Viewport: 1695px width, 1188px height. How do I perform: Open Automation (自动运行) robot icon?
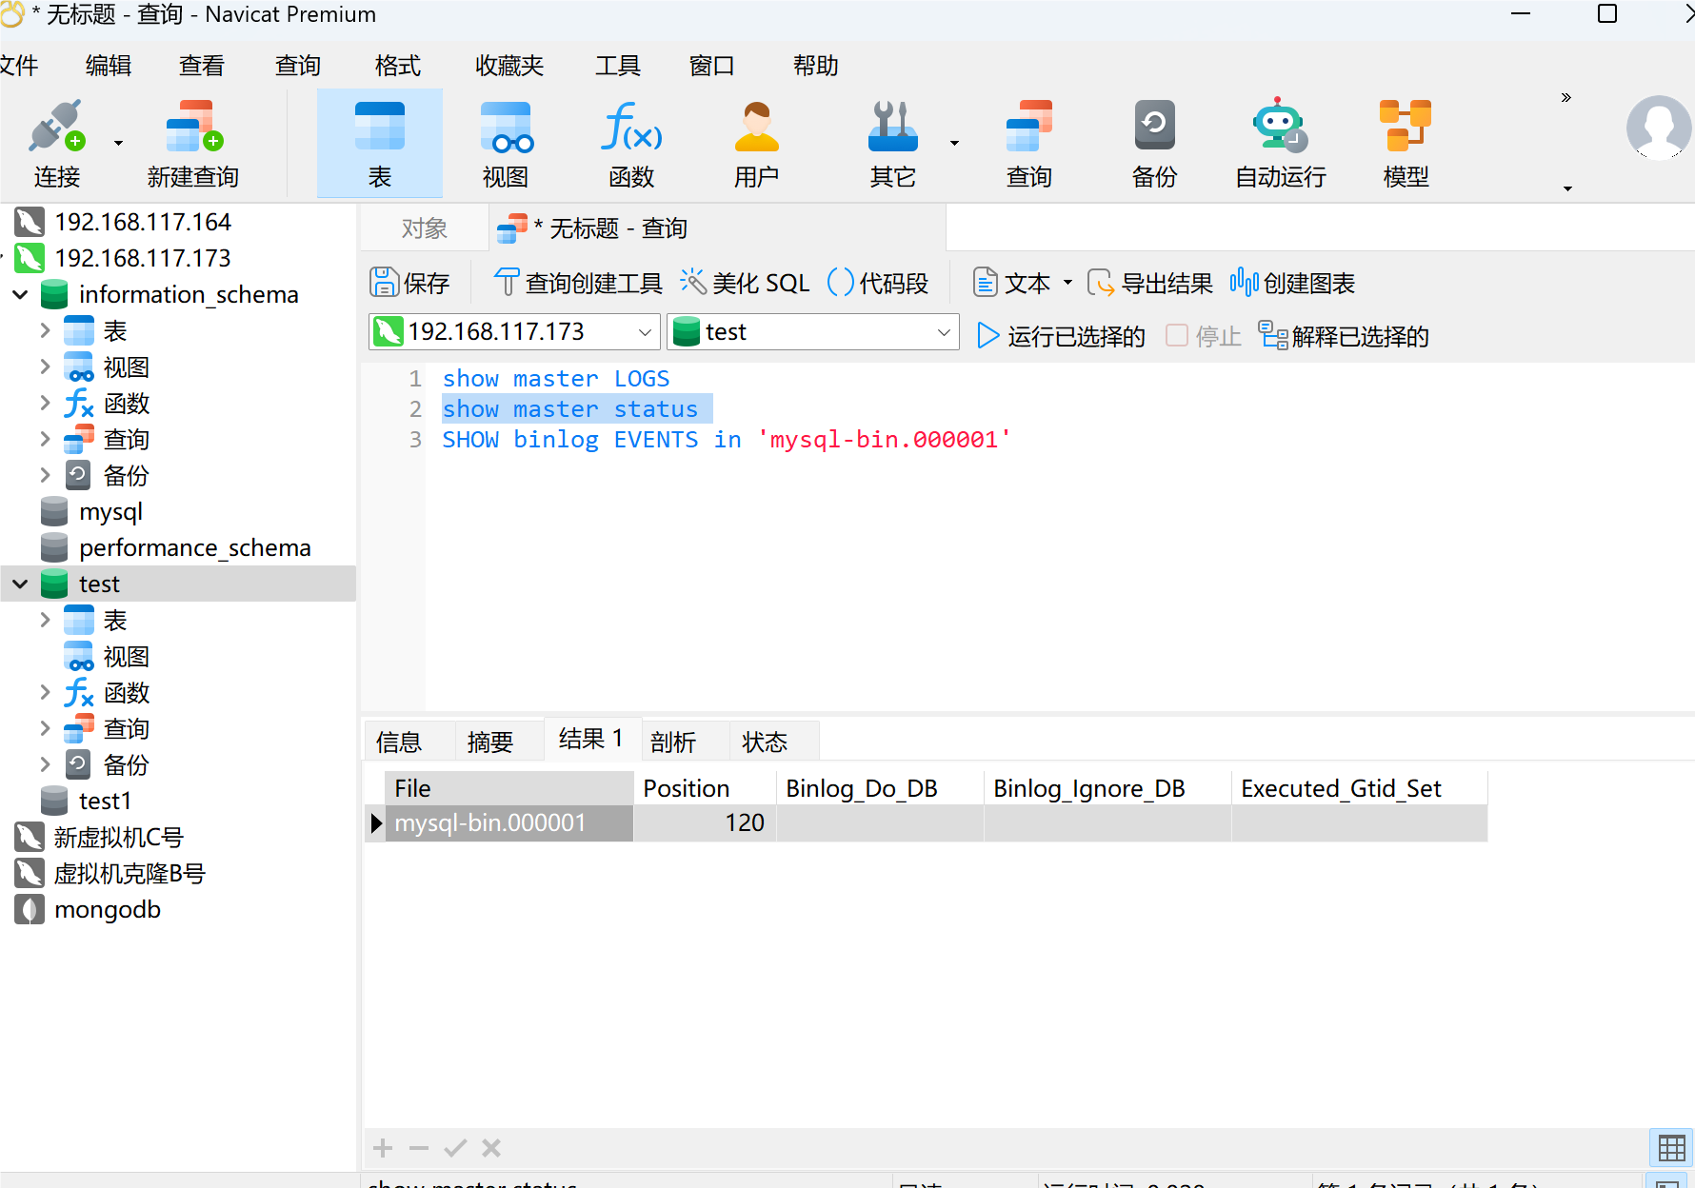(x=1280, y=143)
